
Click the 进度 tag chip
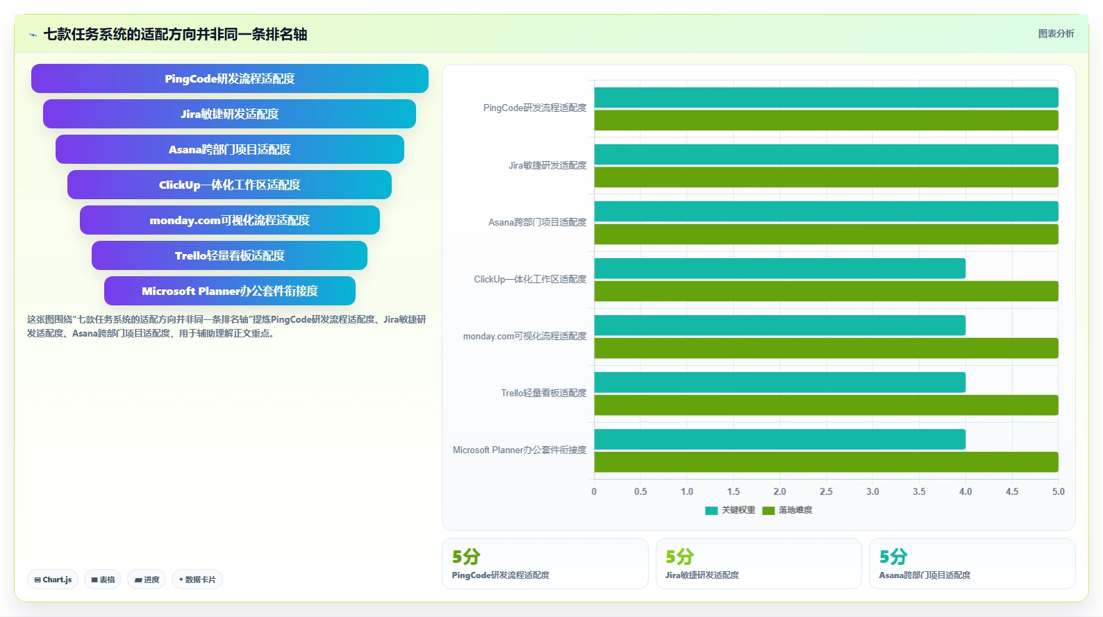tap(147, 580)
